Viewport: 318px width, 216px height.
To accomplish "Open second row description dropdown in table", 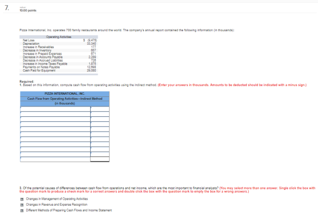I will [x=55, y=114].
